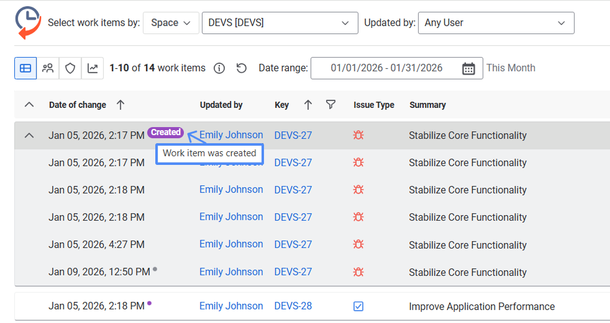Select the shield view icon
The image size is (610, 323).
point(70,68)
